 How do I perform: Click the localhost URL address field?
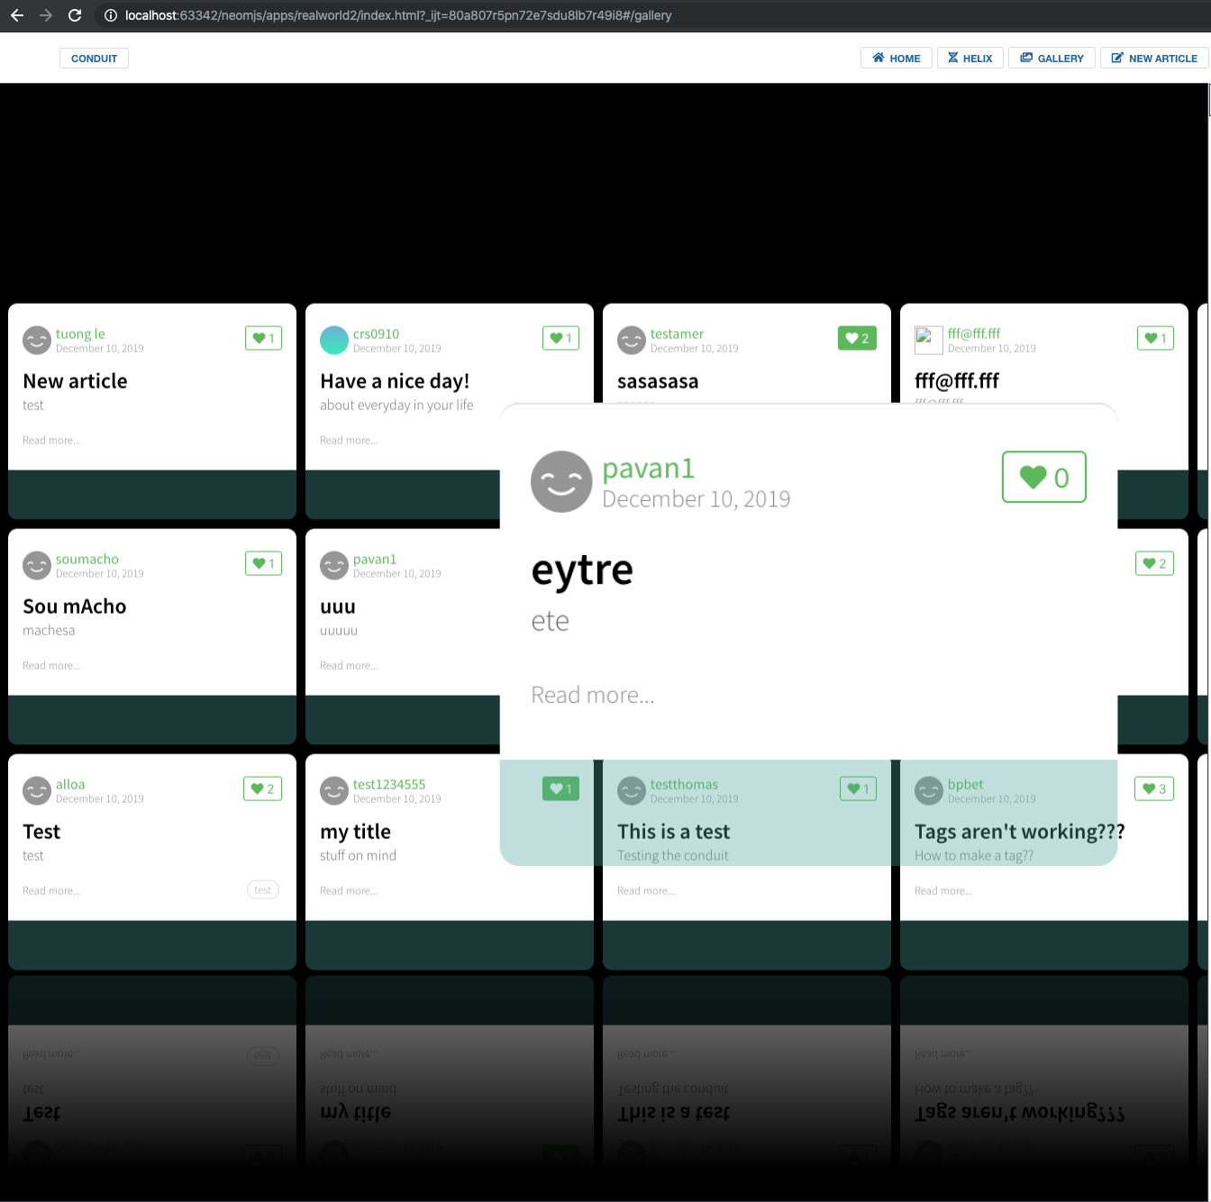398,15
